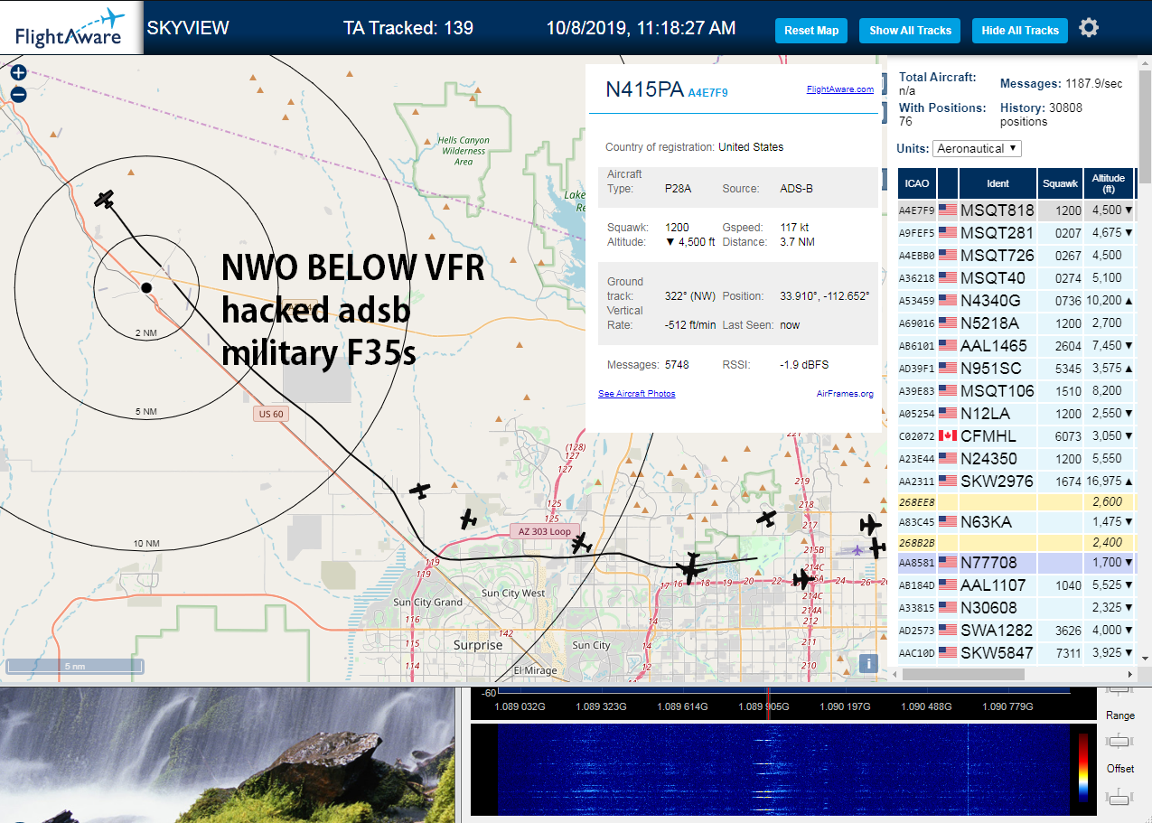Select the MSQT106 aircraft row

point(1016,391)
